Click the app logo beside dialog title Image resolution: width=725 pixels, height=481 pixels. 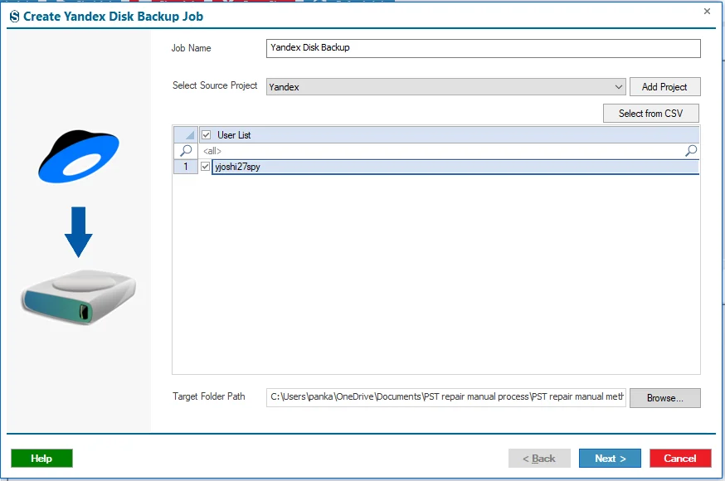[15, 17]
